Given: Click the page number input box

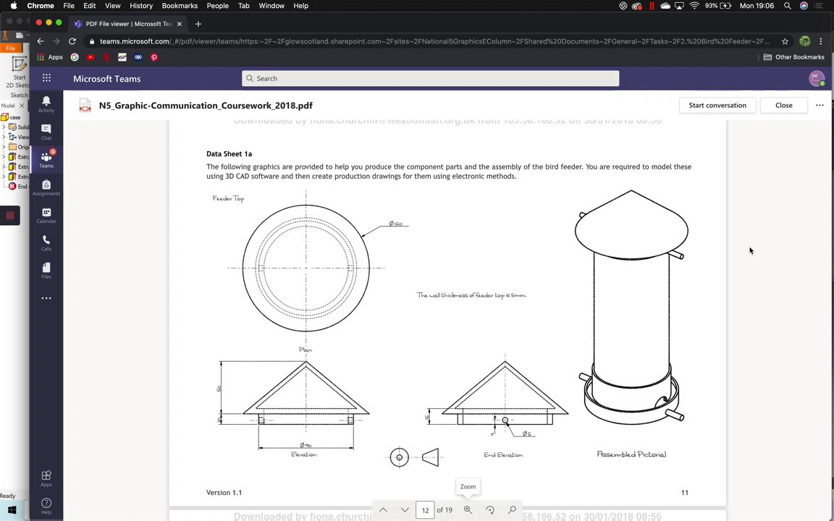Looking at the screenshot, I should pyautogui.click(x=425, y=510).
